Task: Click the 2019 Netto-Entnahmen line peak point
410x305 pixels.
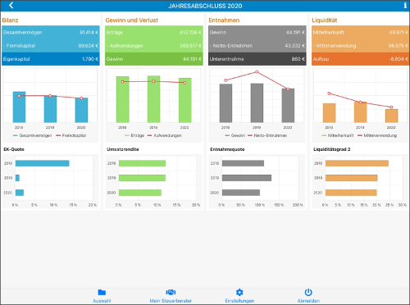Action: [x=257, y=72]
